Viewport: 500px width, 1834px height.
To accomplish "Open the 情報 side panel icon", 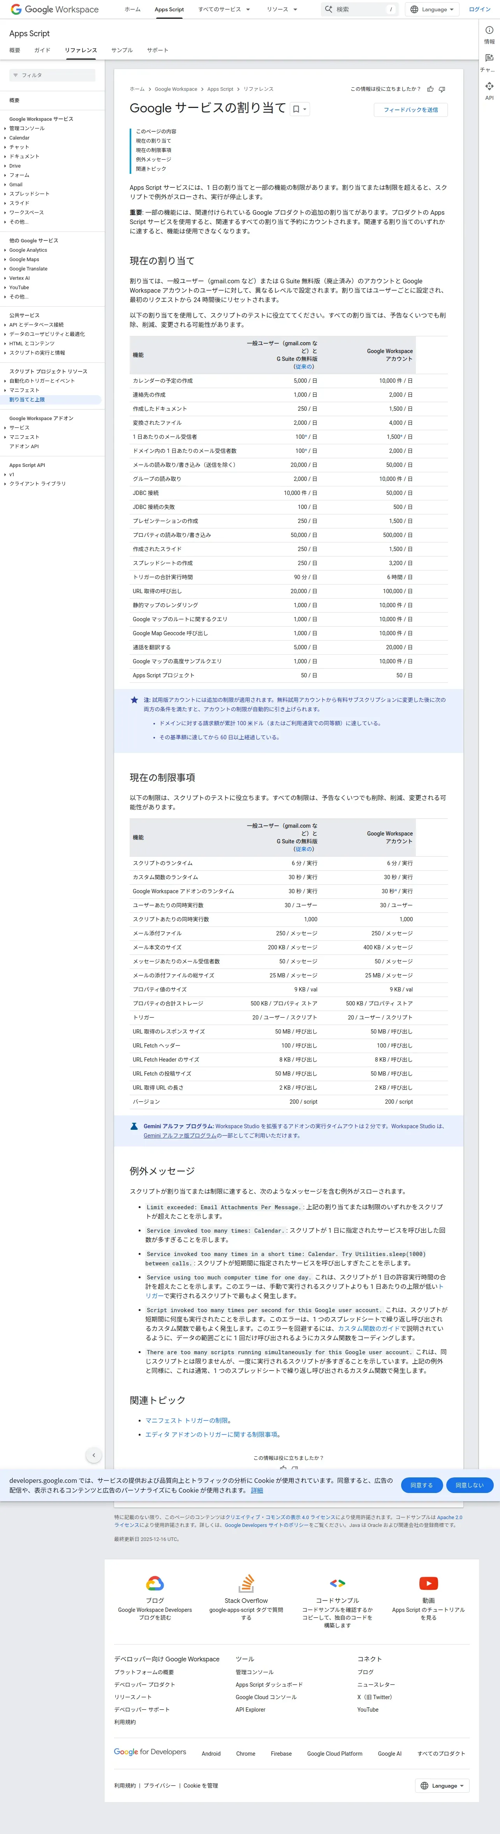I will click(489, 30).
